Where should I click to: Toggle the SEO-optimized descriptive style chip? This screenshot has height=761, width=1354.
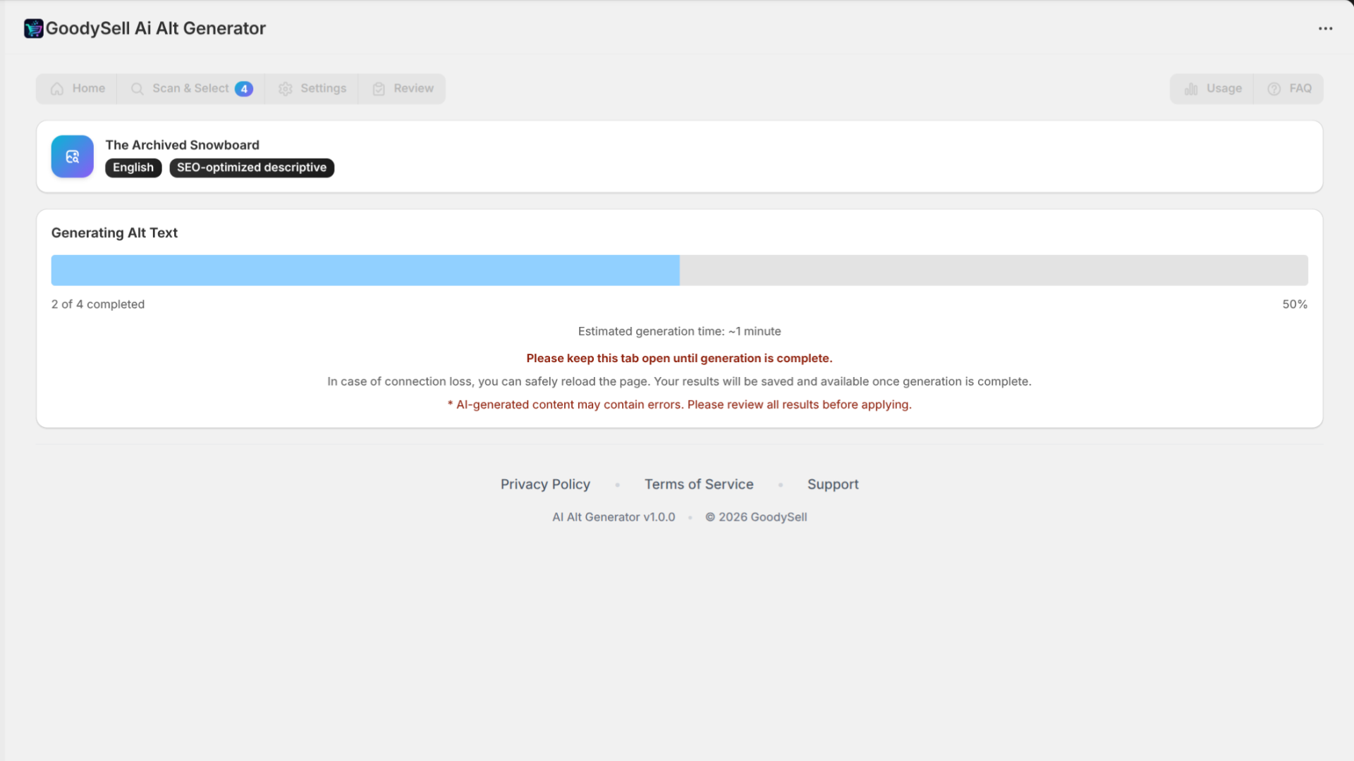251,168
